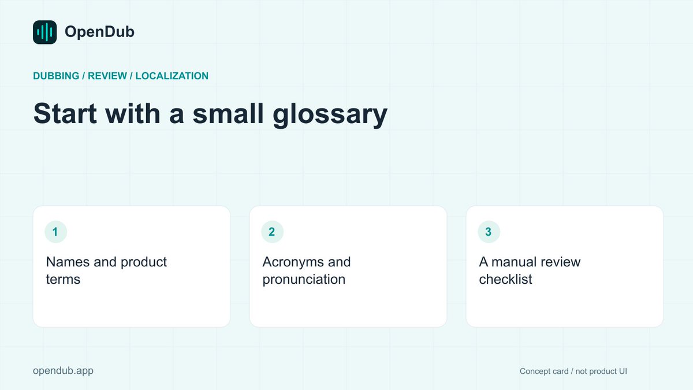Screen dimensions: 693x390
Task: Select the "Names and product terms" text
Action: point(106,270)
